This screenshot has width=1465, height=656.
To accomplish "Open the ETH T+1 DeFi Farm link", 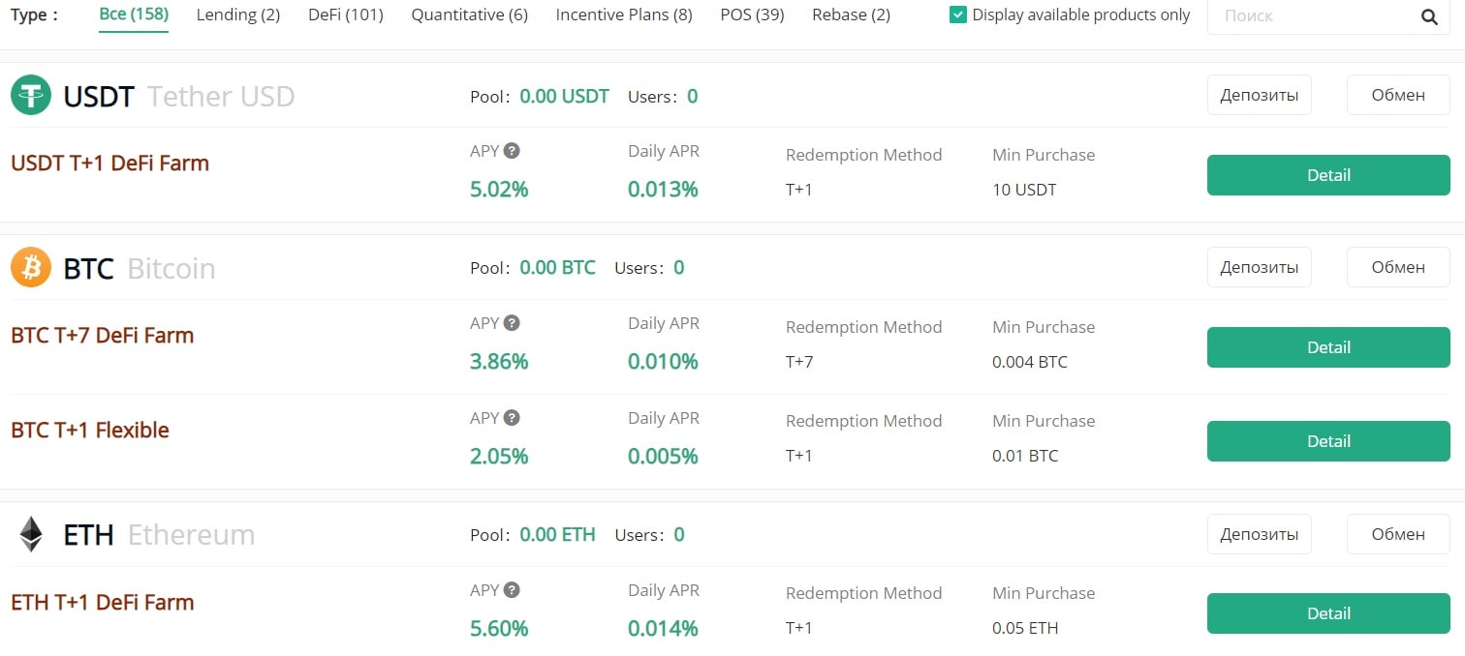I will pos(103,602).
